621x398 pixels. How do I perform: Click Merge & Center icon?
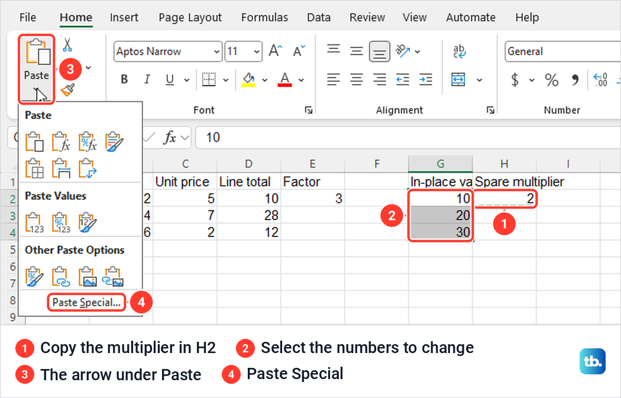[458, 80]
